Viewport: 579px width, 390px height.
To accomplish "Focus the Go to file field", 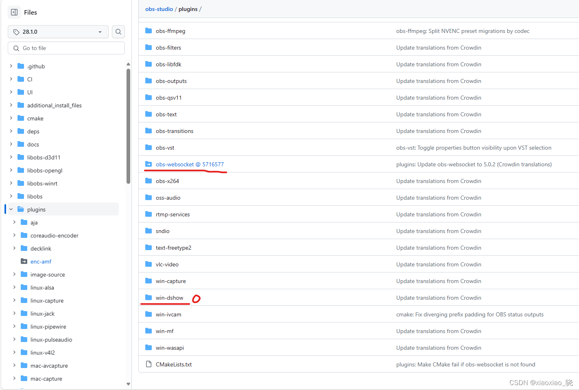I will [x=66, y=48].
